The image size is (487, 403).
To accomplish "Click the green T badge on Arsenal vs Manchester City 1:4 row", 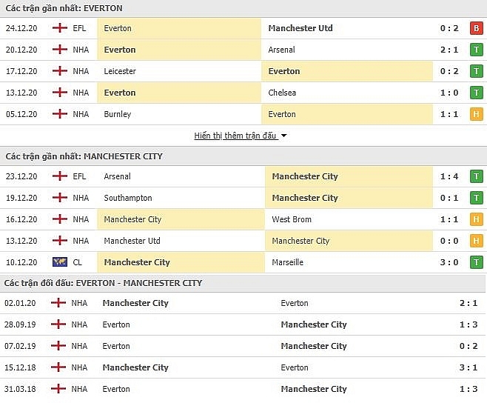I will [x=476, y=176].
